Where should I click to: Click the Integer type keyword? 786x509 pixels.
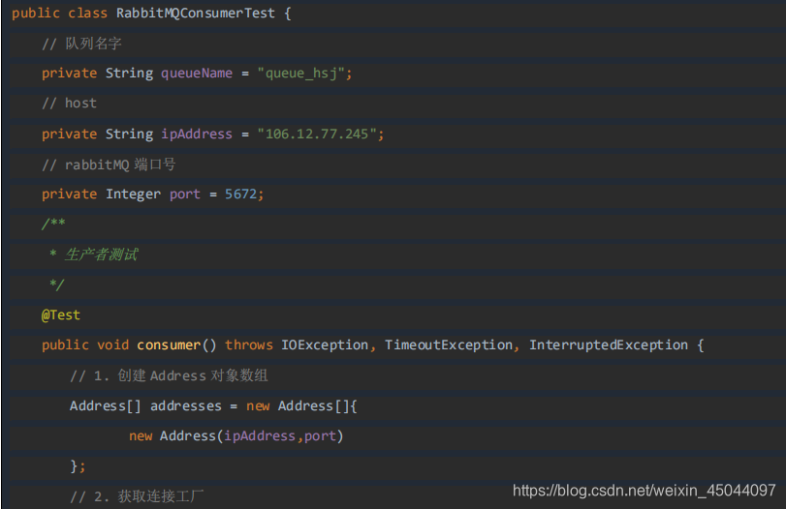click(x=134, y=195)
